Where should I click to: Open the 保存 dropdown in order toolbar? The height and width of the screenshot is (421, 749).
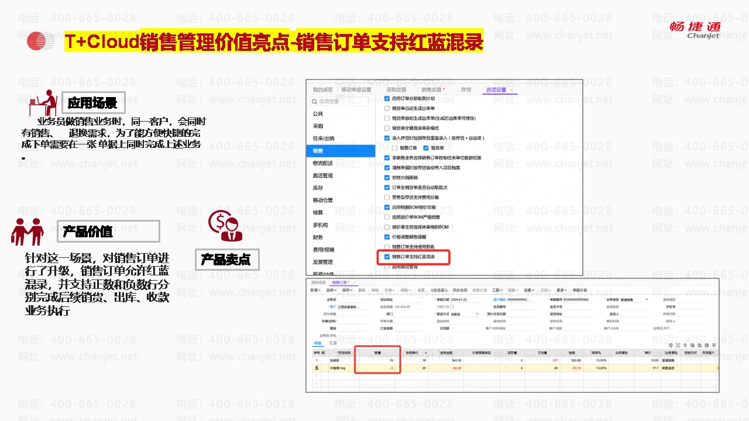point(348,290)
